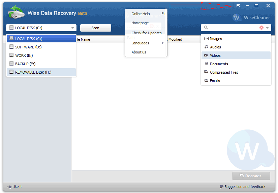Open Suggestion and feedback link

point(243,187)
